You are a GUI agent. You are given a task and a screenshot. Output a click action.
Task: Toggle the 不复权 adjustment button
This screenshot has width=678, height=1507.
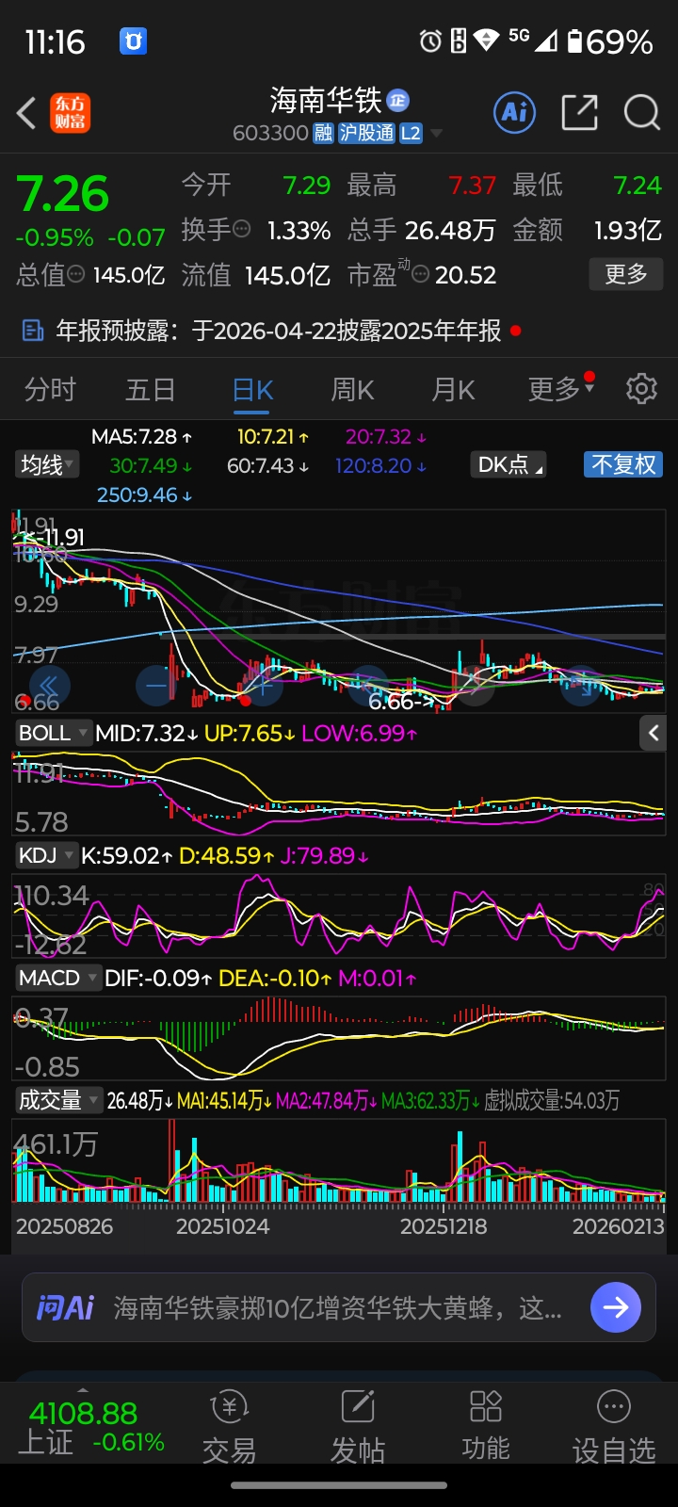(623, 464)
